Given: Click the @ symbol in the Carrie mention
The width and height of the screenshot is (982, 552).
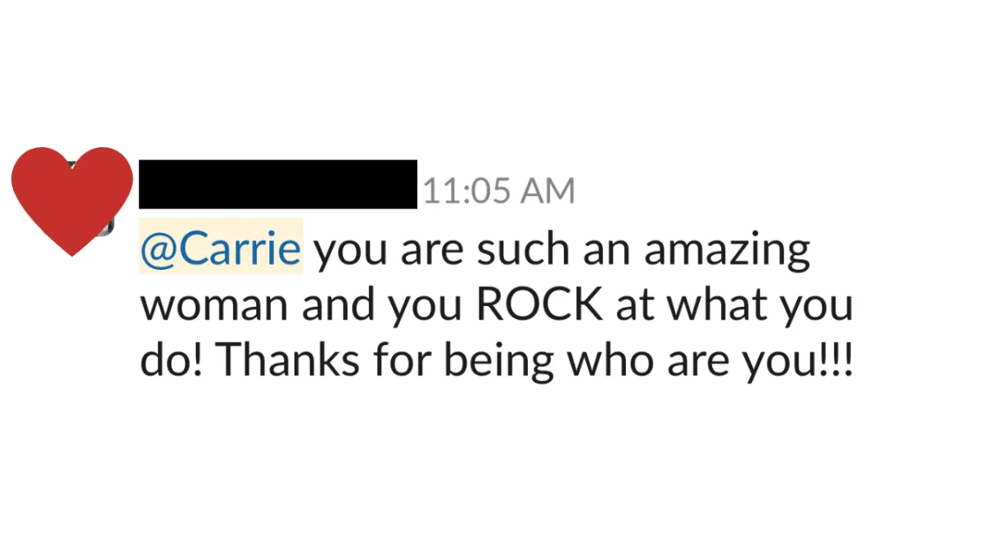Looking at the screenshot, I should pyautogui.click(x=157, y=249).
